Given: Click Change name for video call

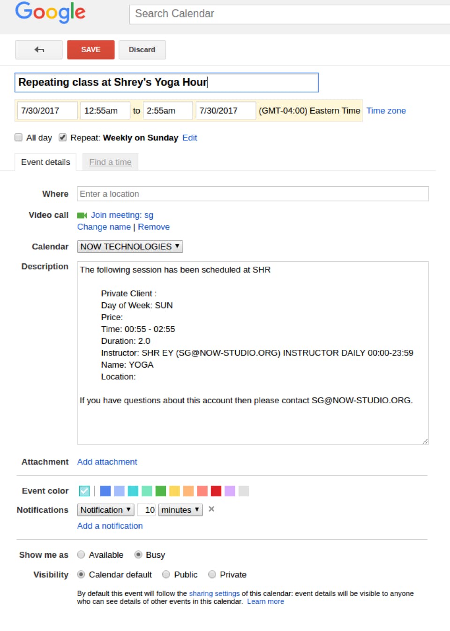Looking at the screenshot, I should (x=104, y=227).
